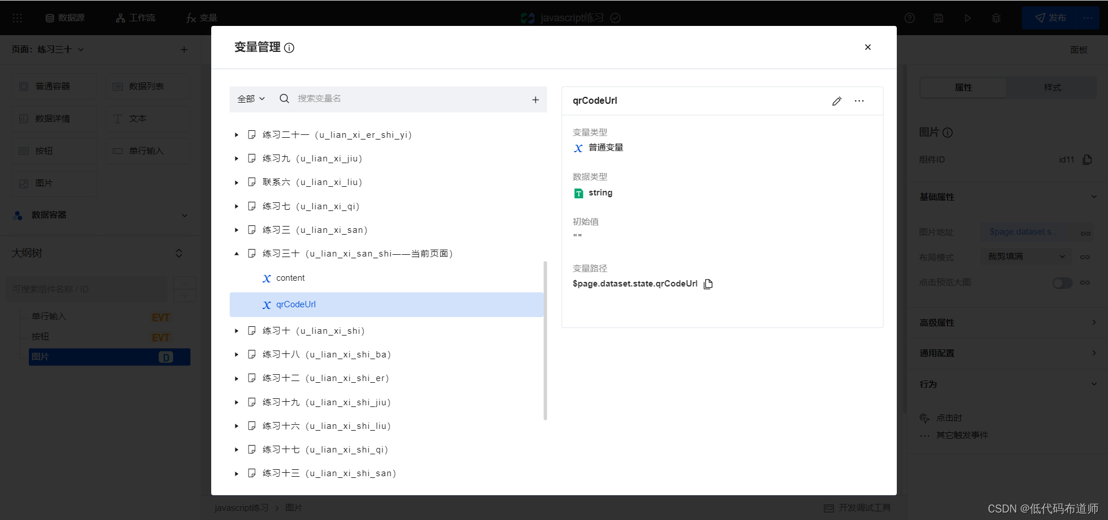
Task: Edit qrCodeUrl with the pencil icon
Action: click(837, 101)
